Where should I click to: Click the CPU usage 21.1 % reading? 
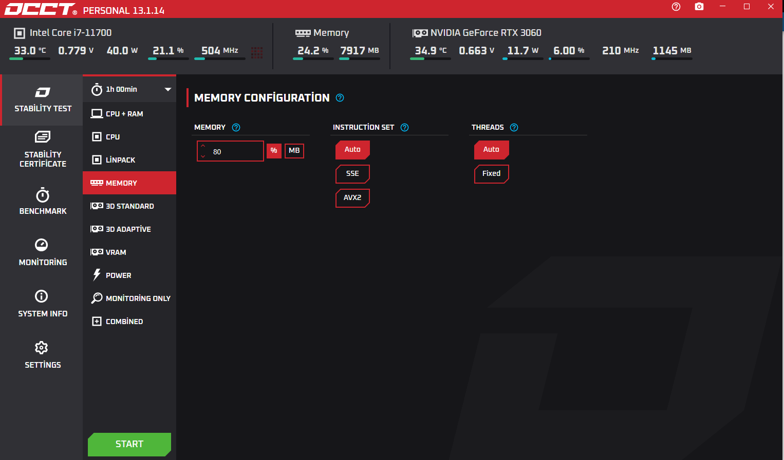pos(168,51)
